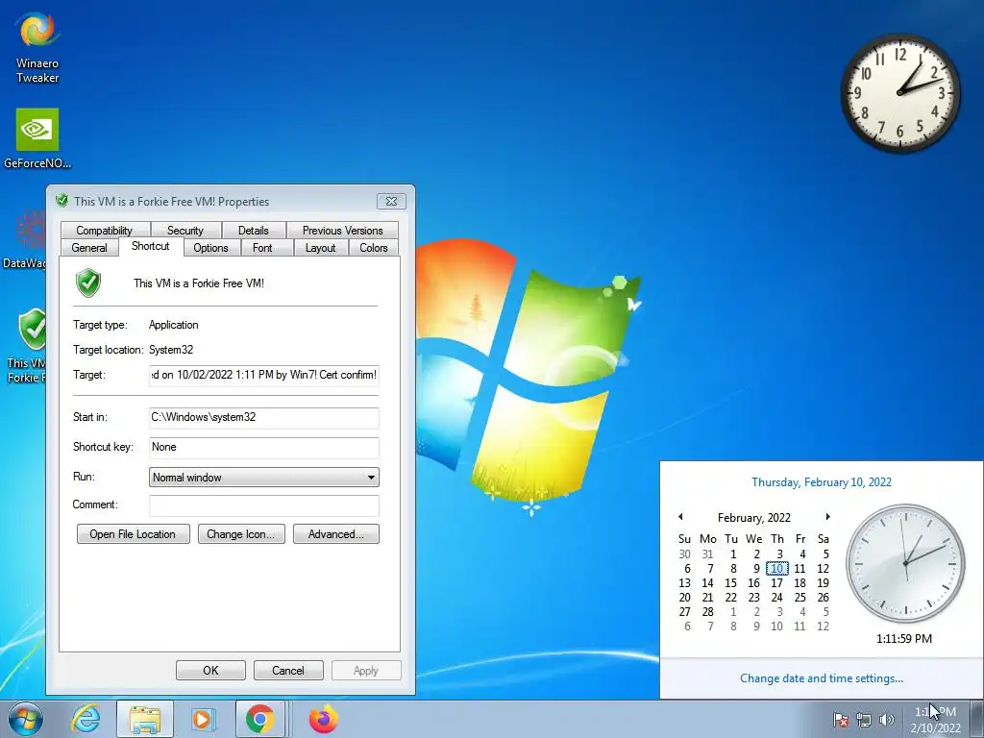Open Windows Explorer from the taskbar

pyautogui.click(x=145, y=719)
